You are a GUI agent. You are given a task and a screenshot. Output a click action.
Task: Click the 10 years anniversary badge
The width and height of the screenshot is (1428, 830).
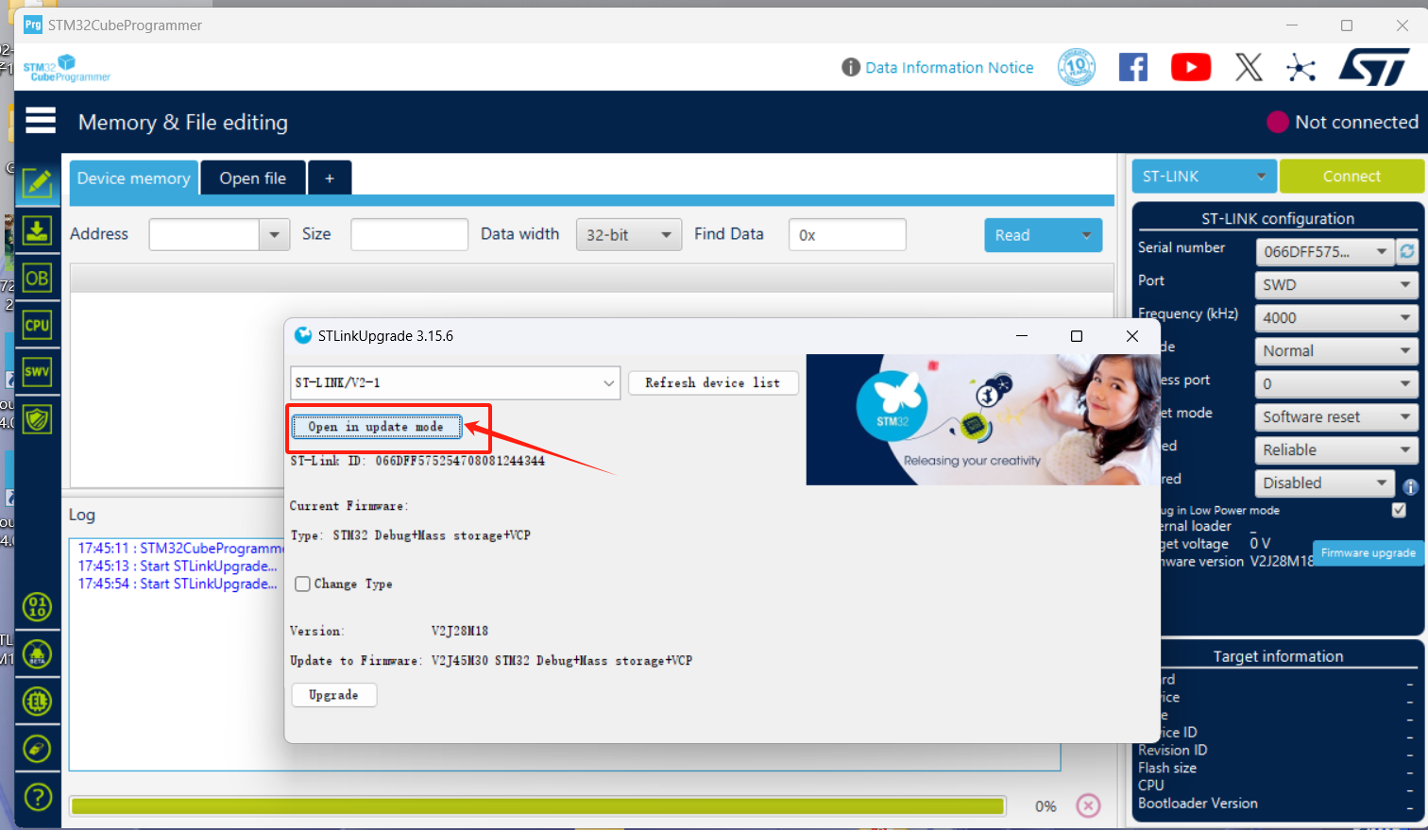click(1077, 67)
